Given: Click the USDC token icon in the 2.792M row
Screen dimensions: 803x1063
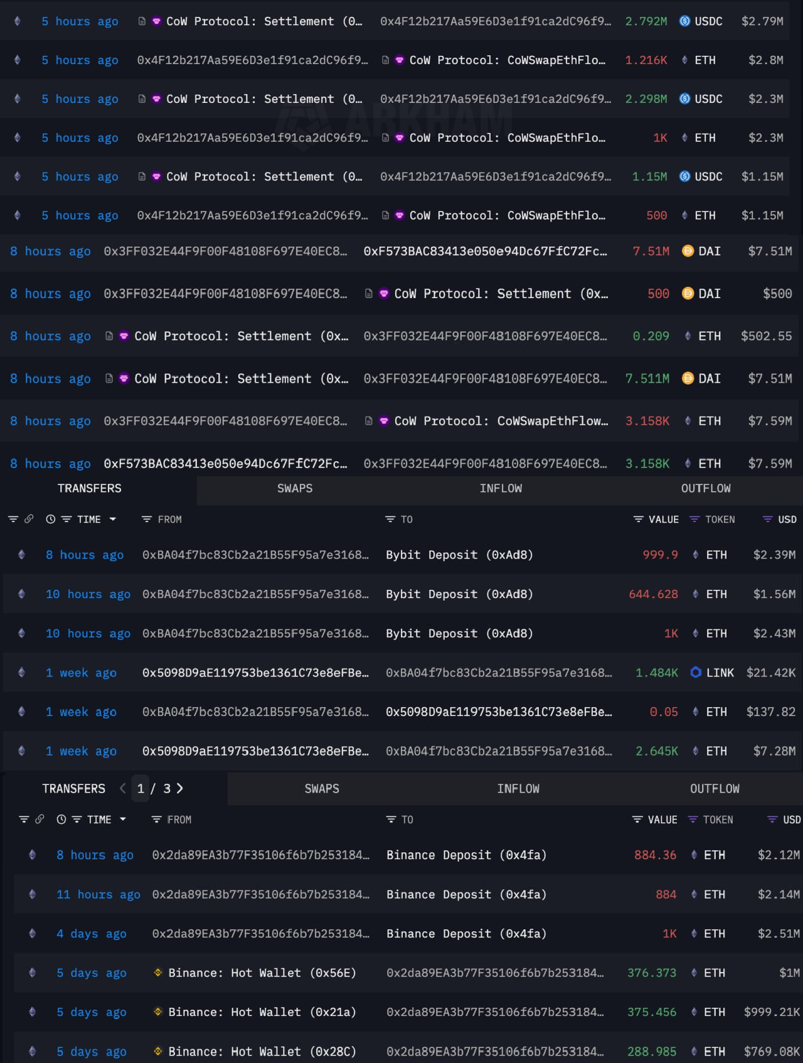Looking at the screenshot, I should coord(684,21).
